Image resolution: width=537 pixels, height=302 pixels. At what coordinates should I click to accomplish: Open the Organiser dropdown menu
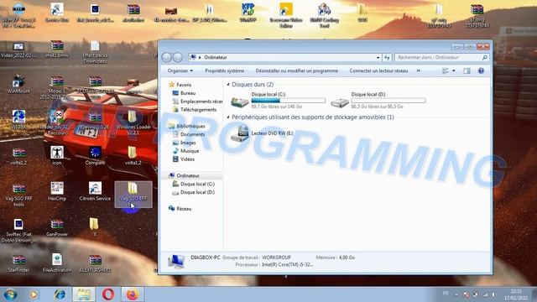point(180,70)
